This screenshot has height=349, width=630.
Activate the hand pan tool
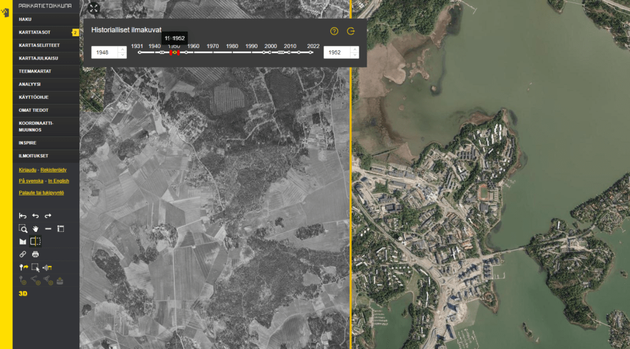point(36,229)
